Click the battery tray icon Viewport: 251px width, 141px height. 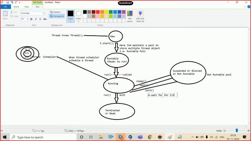pos(197,137)
